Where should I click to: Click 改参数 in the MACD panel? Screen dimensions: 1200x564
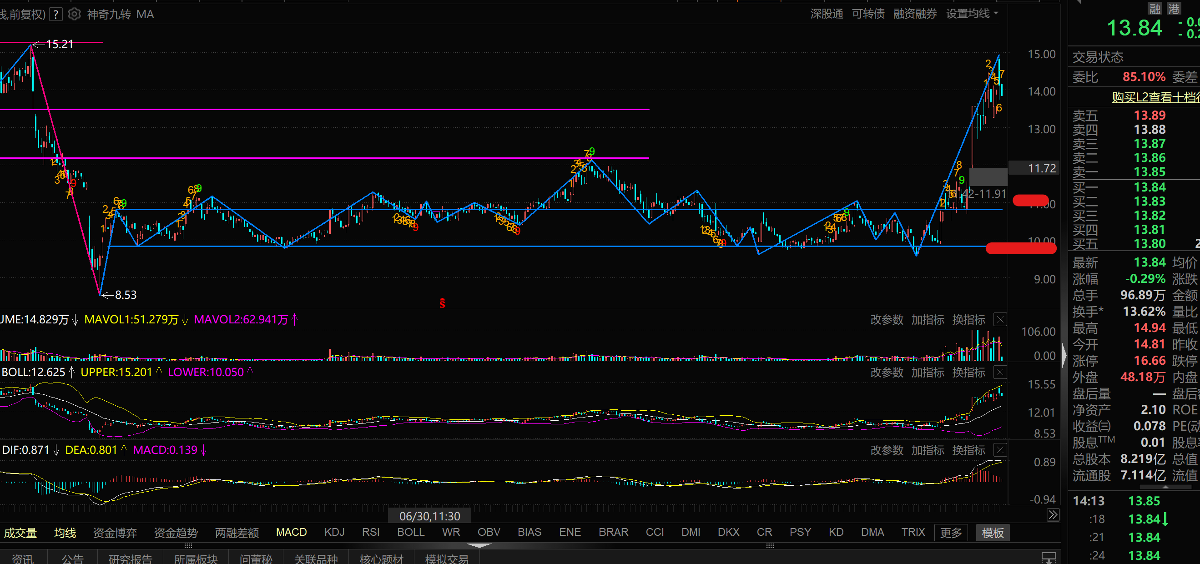click(x=887, y=450)
